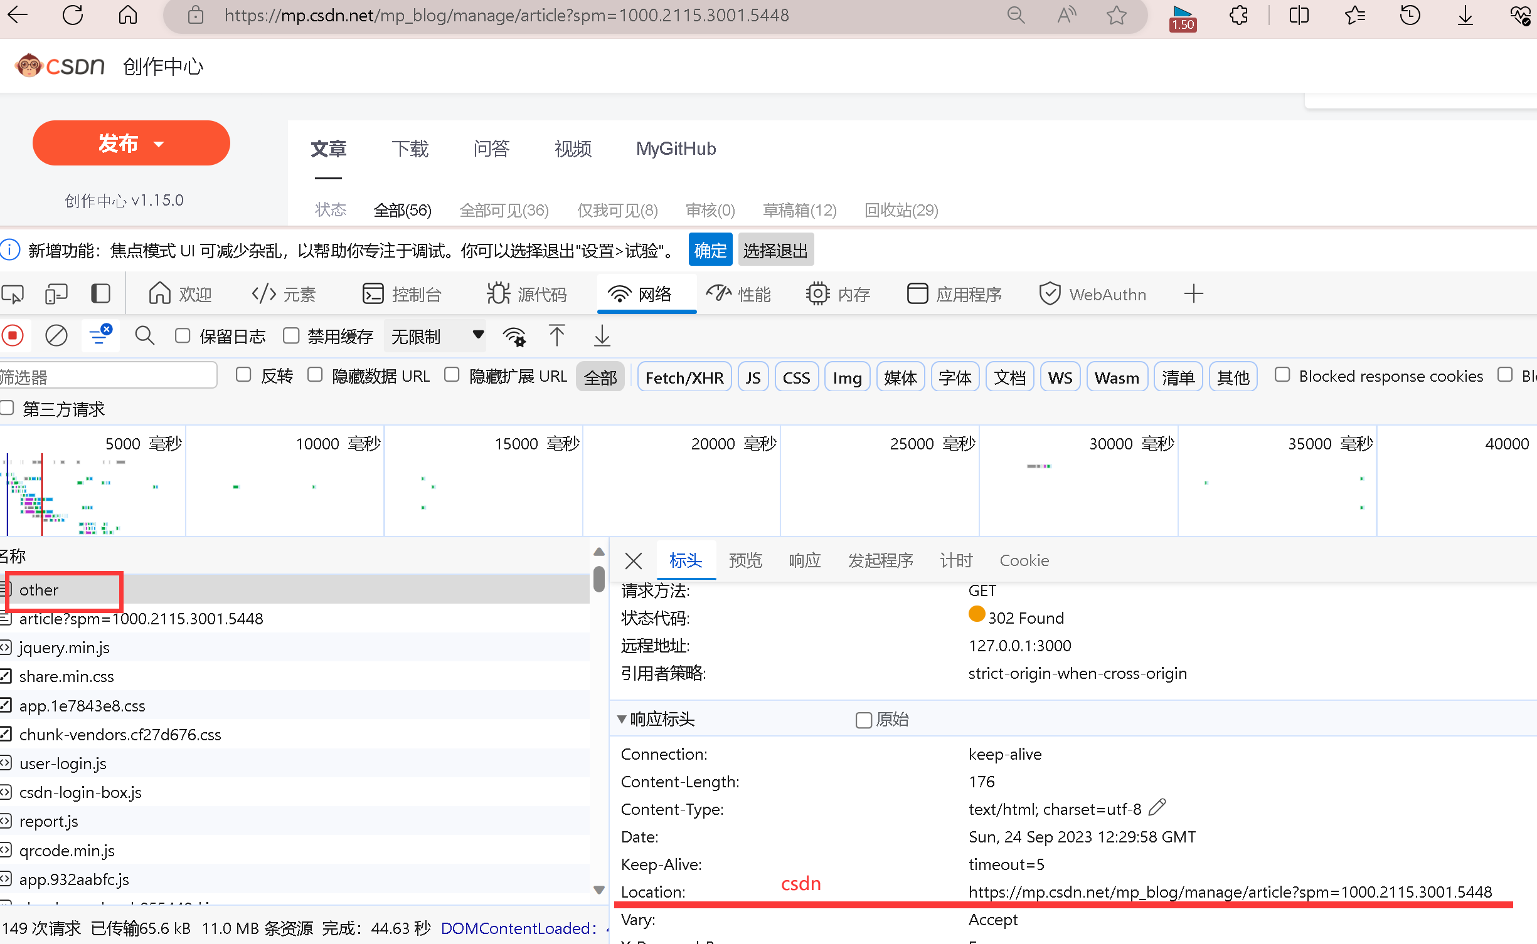Select the jquery.min.js request row

point(295,648)
